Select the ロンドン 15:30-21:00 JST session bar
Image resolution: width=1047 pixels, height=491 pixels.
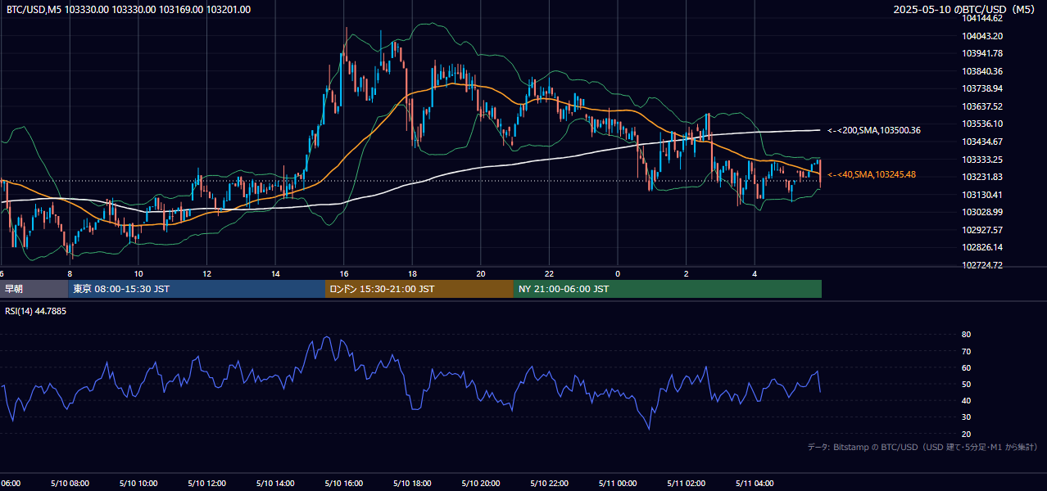pyautogui.click(x=419, y=289)
